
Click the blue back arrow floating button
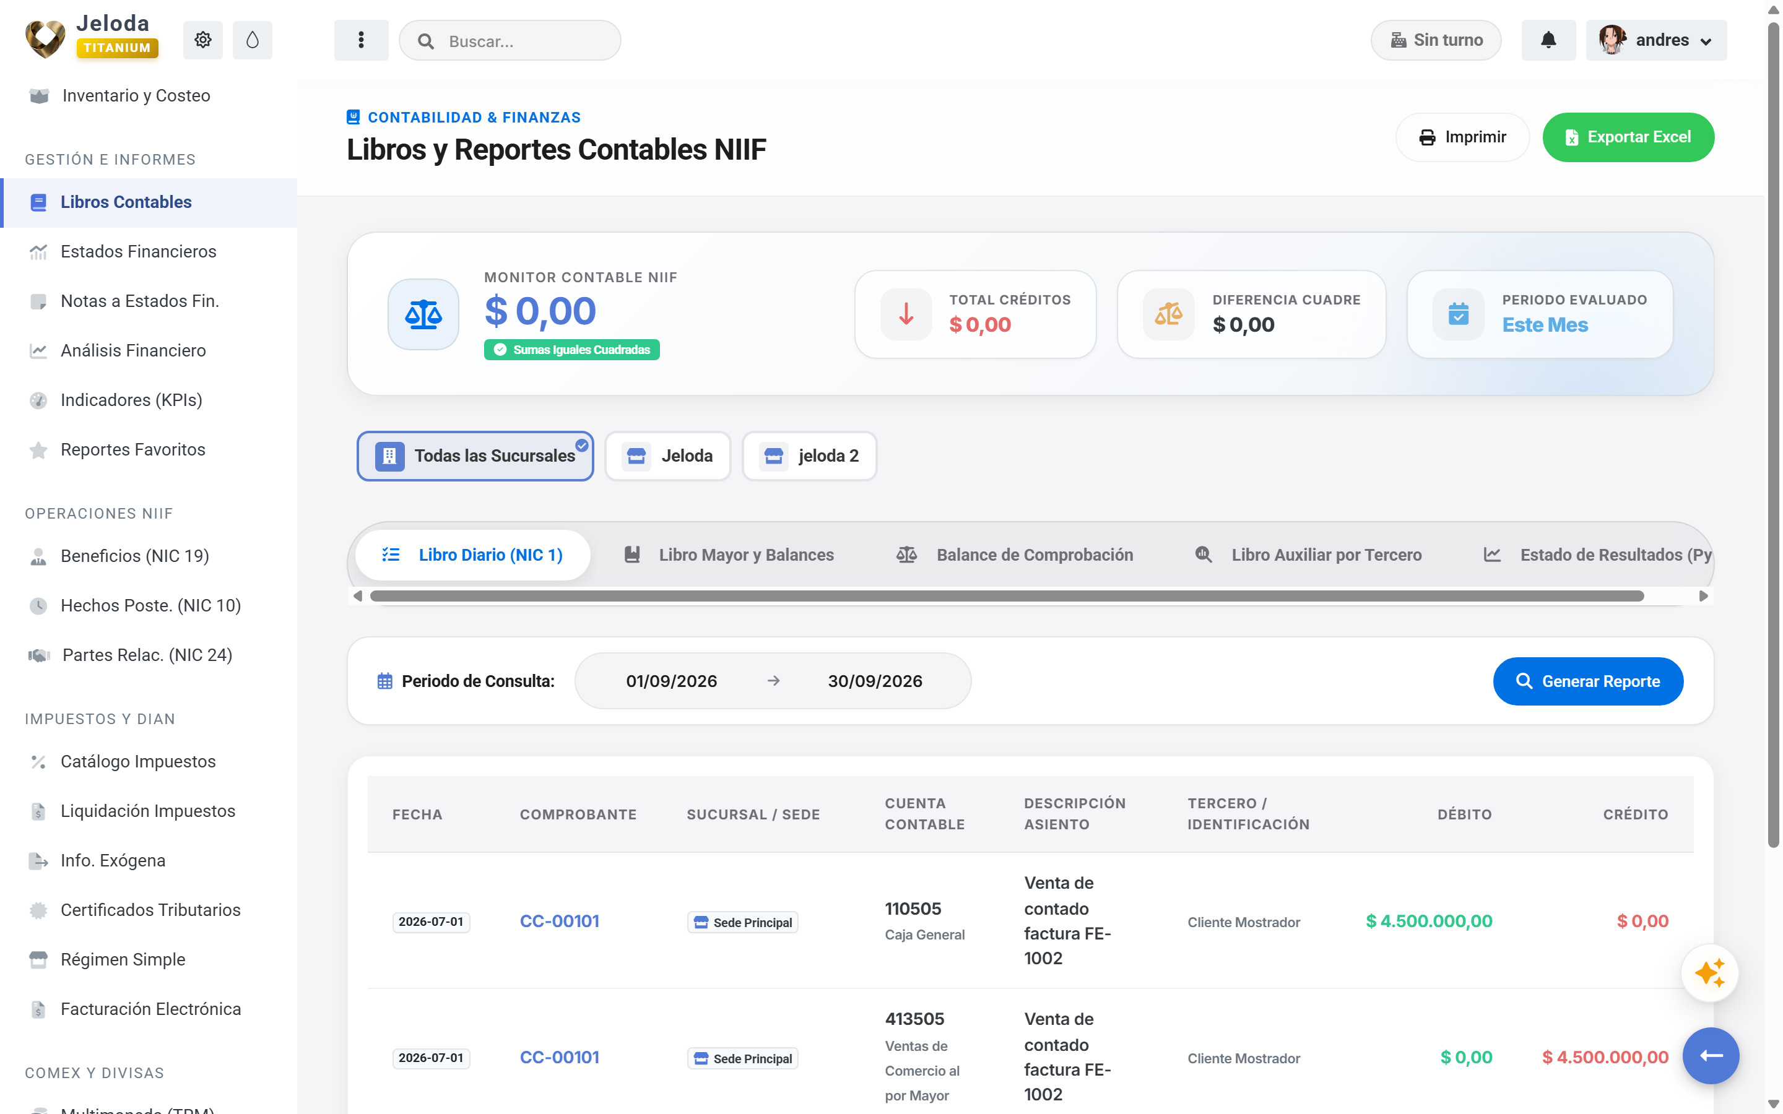point(1710,1055)
